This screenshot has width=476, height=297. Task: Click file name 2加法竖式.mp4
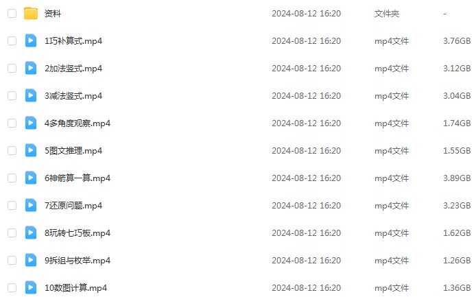pos(73,69)
